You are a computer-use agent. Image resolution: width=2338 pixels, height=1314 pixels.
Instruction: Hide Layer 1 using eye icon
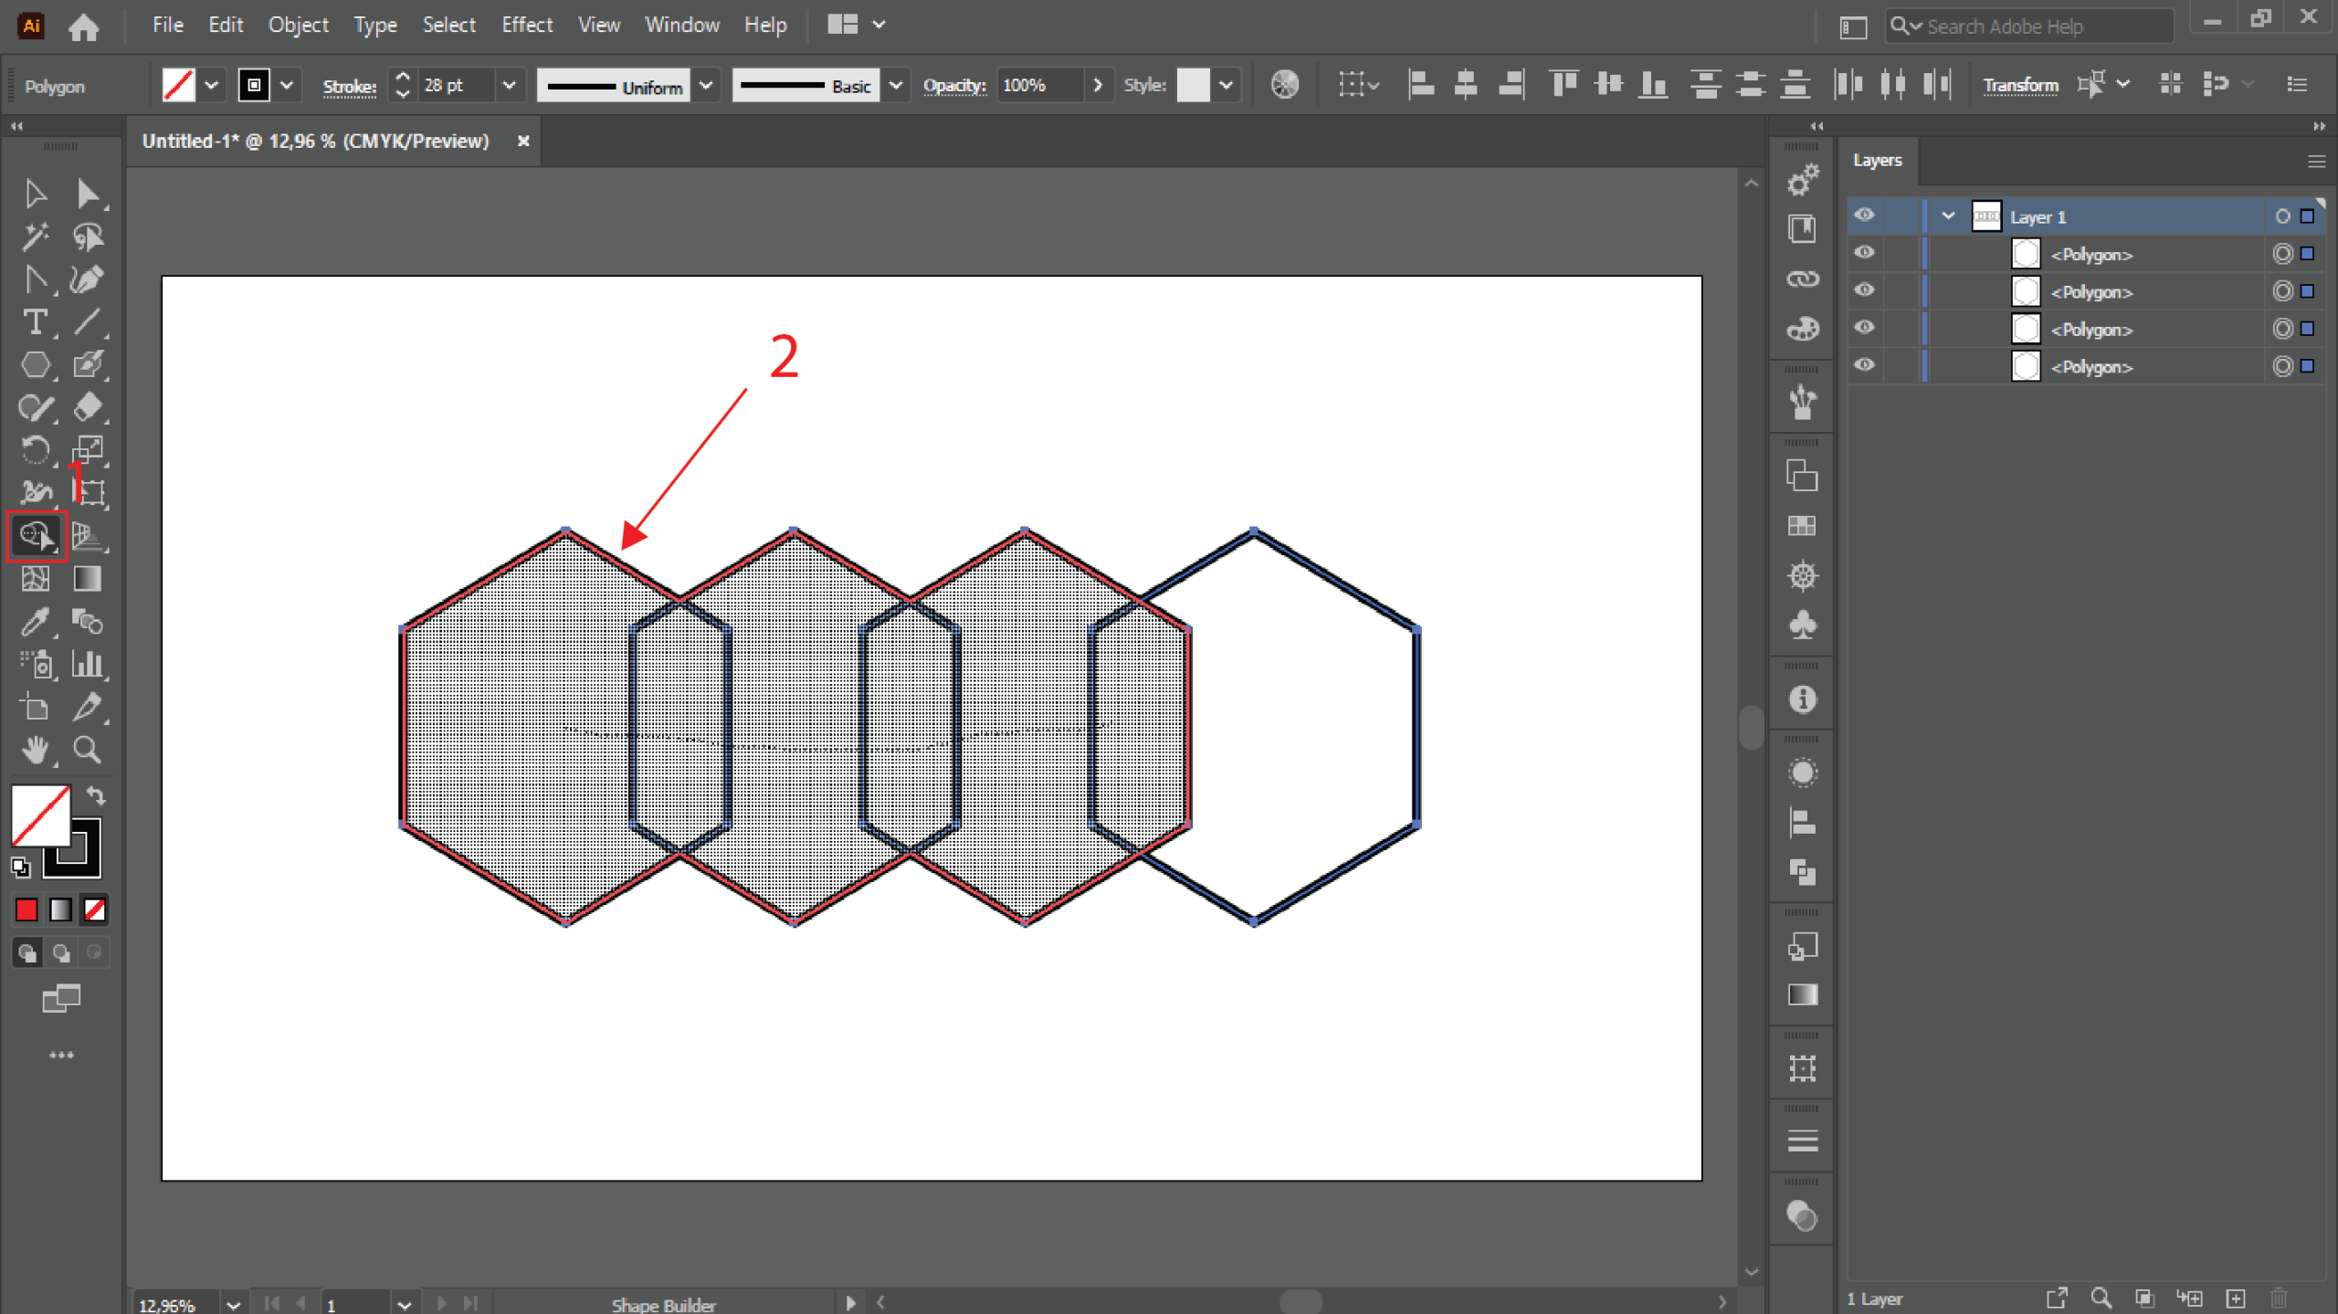pyautogui.click(x=1864, y=215)
